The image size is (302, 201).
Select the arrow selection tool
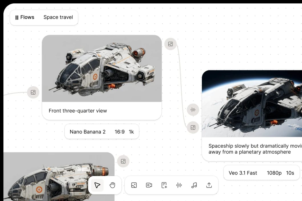pyautogui.click(x=97, y=185)
